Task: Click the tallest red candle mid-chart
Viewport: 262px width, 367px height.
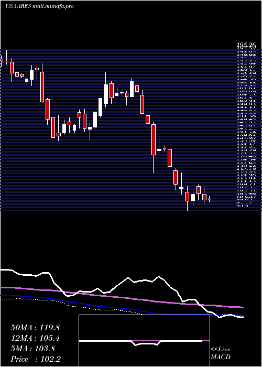Action: (x=154, y=140)
